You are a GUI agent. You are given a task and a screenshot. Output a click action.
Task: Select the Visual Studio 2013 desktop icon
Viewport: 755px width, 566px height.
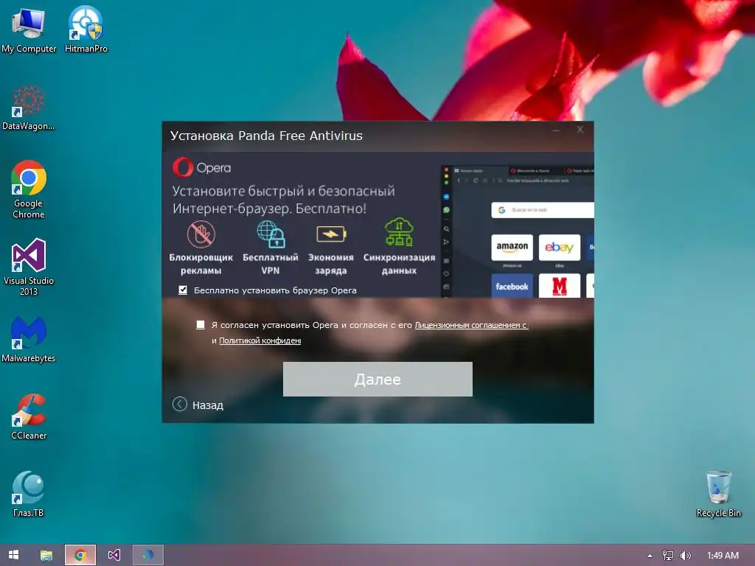(x=29, y=267)
